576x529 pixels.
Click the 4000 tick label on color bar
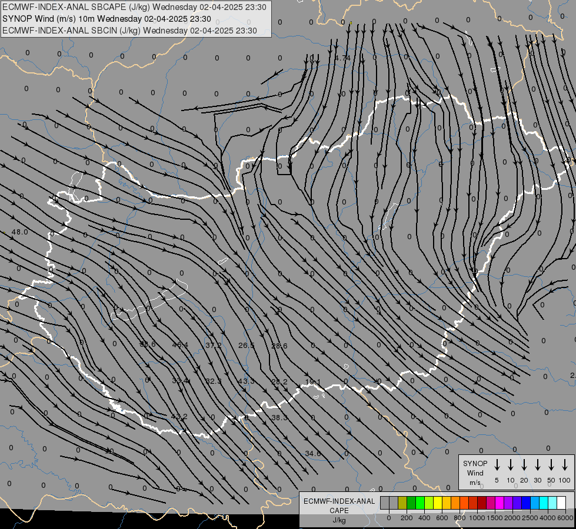548,518
